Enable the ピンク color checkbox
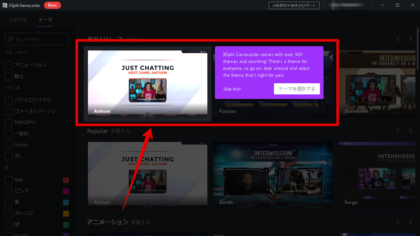The height and width of the screenshot is (236, 420). 9,191
